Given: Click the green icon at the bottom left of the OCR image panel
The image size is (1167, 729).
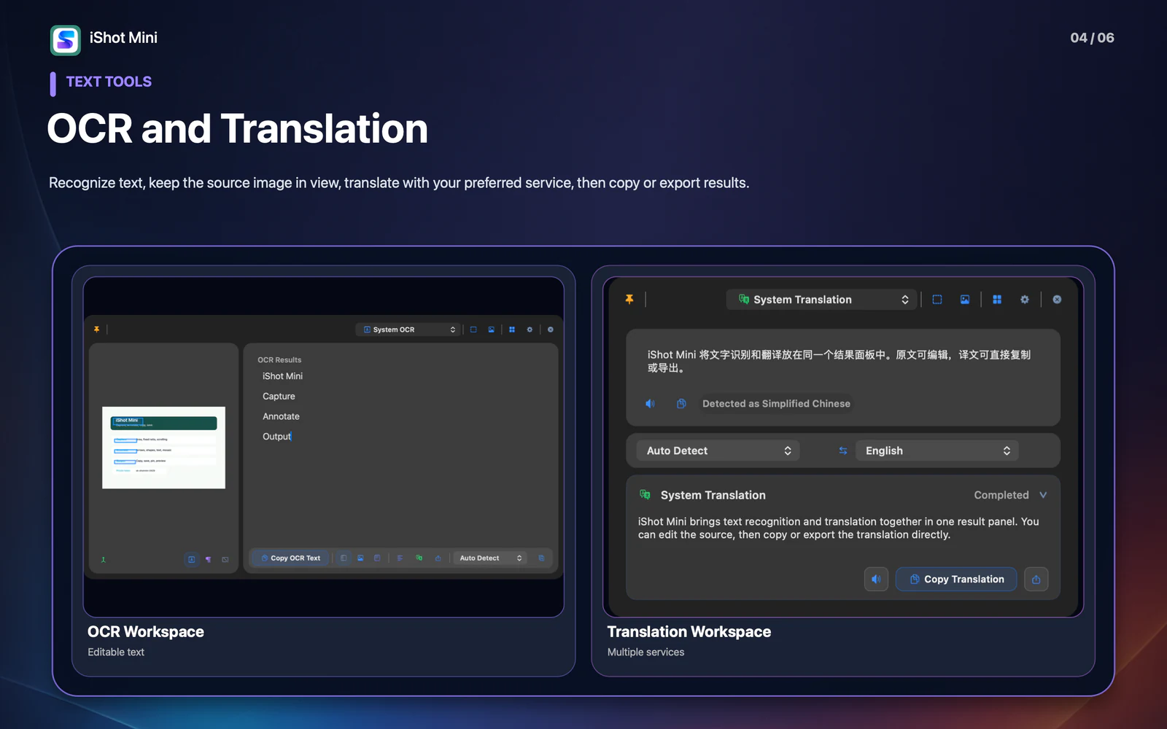Looking at the screenshot, I should coord(103,560).
